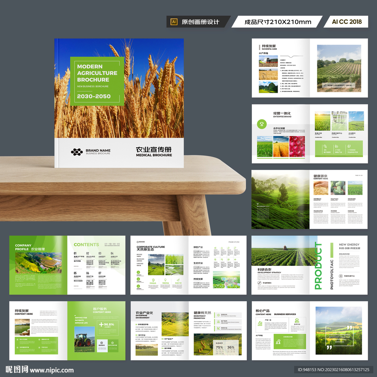Click the 农业产业化 heading
377x377 pixels.
[144, 313]
